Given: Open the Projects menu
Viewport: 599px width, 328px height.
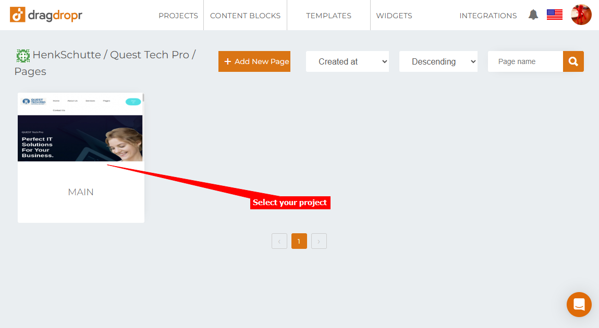Looking at the screenshot, I should [x=178, y=16].
